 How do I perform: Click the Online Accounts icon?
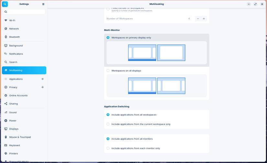[6, 96]
